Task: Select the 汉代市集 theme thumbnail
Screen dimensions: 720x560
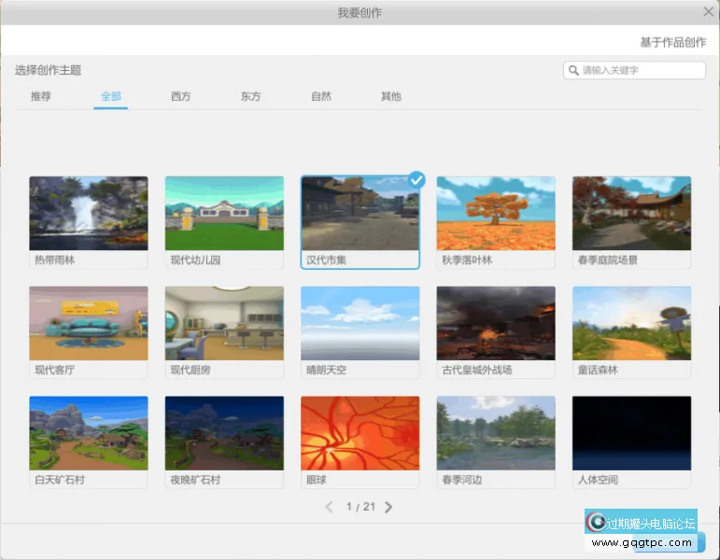Action: point(360,214)
